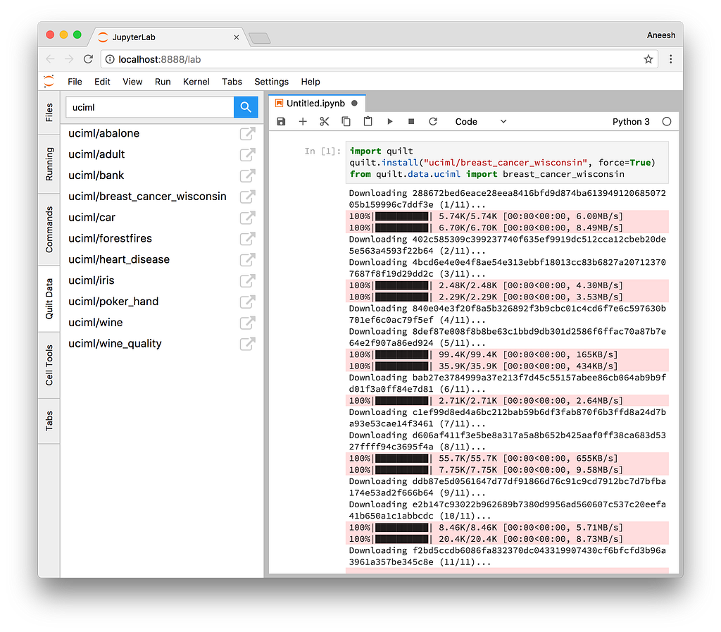Open the Run menu

point(163,82)
